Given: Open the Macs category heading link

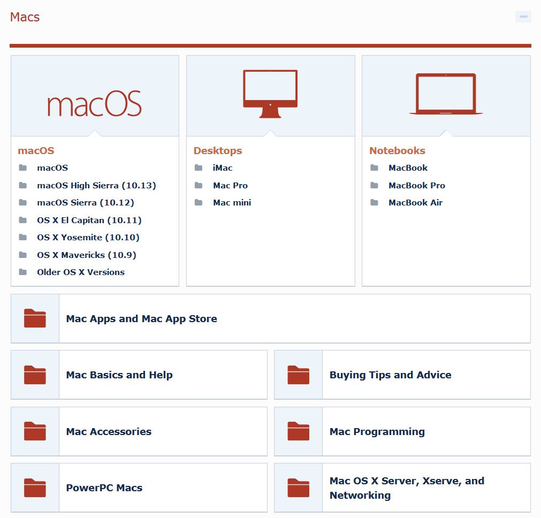Looking at the screenshot, I should point(25,17).
